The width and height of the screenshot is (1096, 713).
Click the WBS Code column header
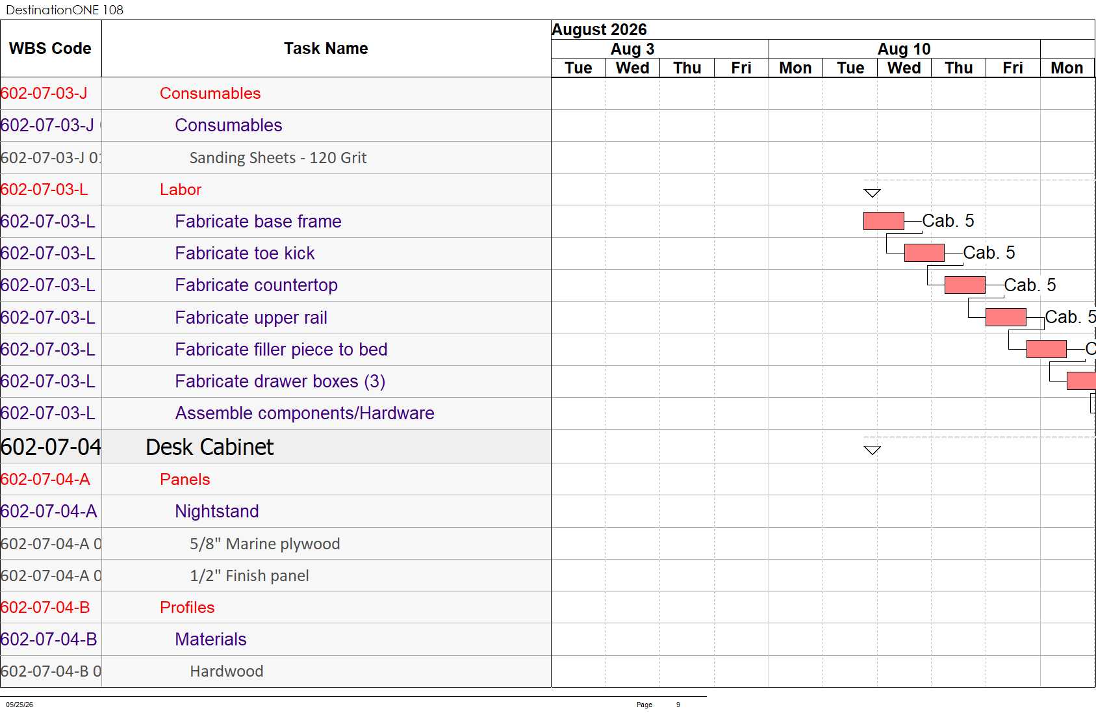[x=51, y=49]
